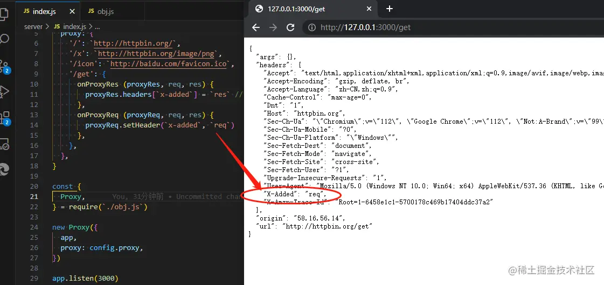Click 'new Proxy({' on line 24
This screenshot has width=604, height=285.
point(75,227)
